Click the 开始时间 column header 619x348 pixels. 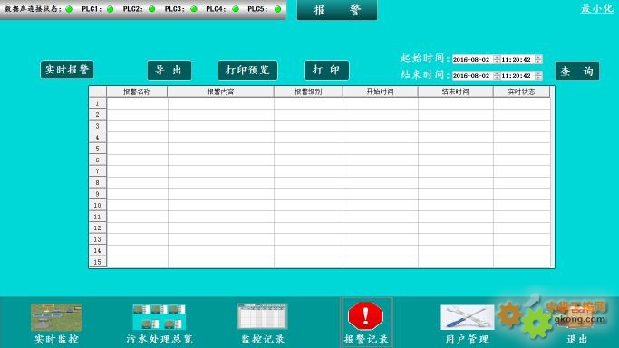pyautogui.click(x=380, y=92)
